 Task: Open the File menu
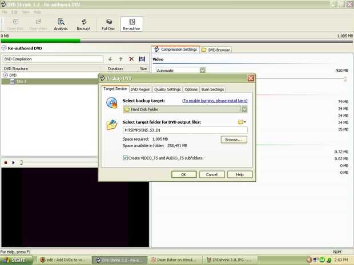5,12
